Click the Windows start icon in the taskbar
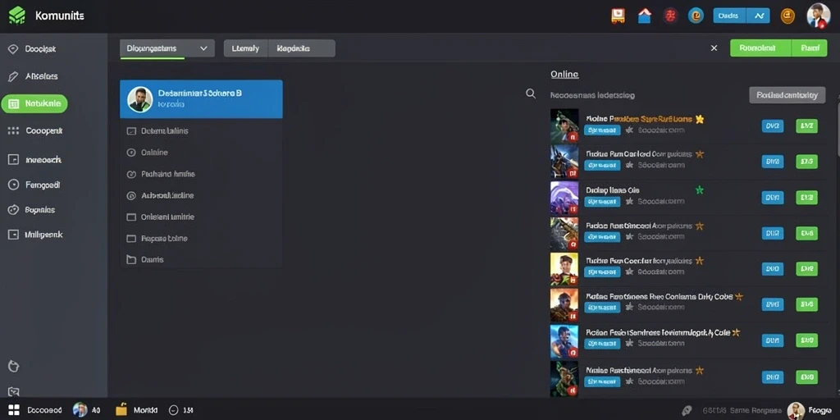 14,410
